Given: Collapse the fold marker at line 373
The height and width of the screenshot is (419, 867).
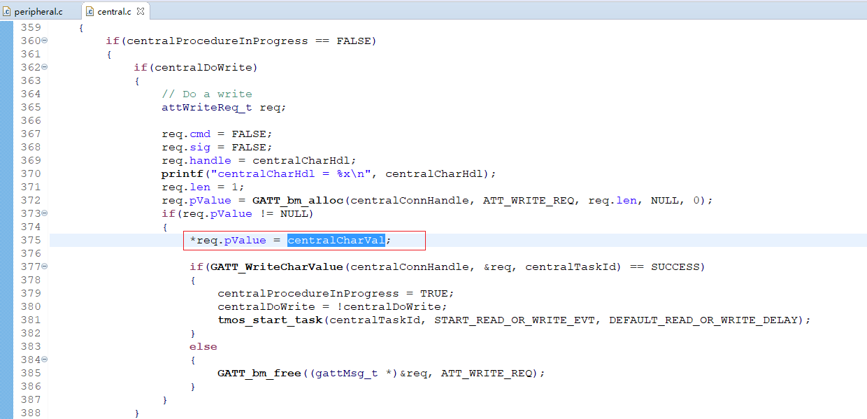Looking at the screenshot, I should (45, 213).
